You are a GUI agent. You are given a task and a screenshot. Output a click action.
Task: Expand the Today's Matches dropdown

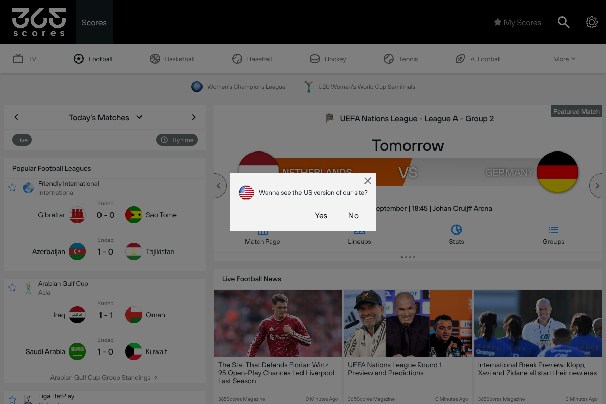pyautogui.click(x=139, y=117)
